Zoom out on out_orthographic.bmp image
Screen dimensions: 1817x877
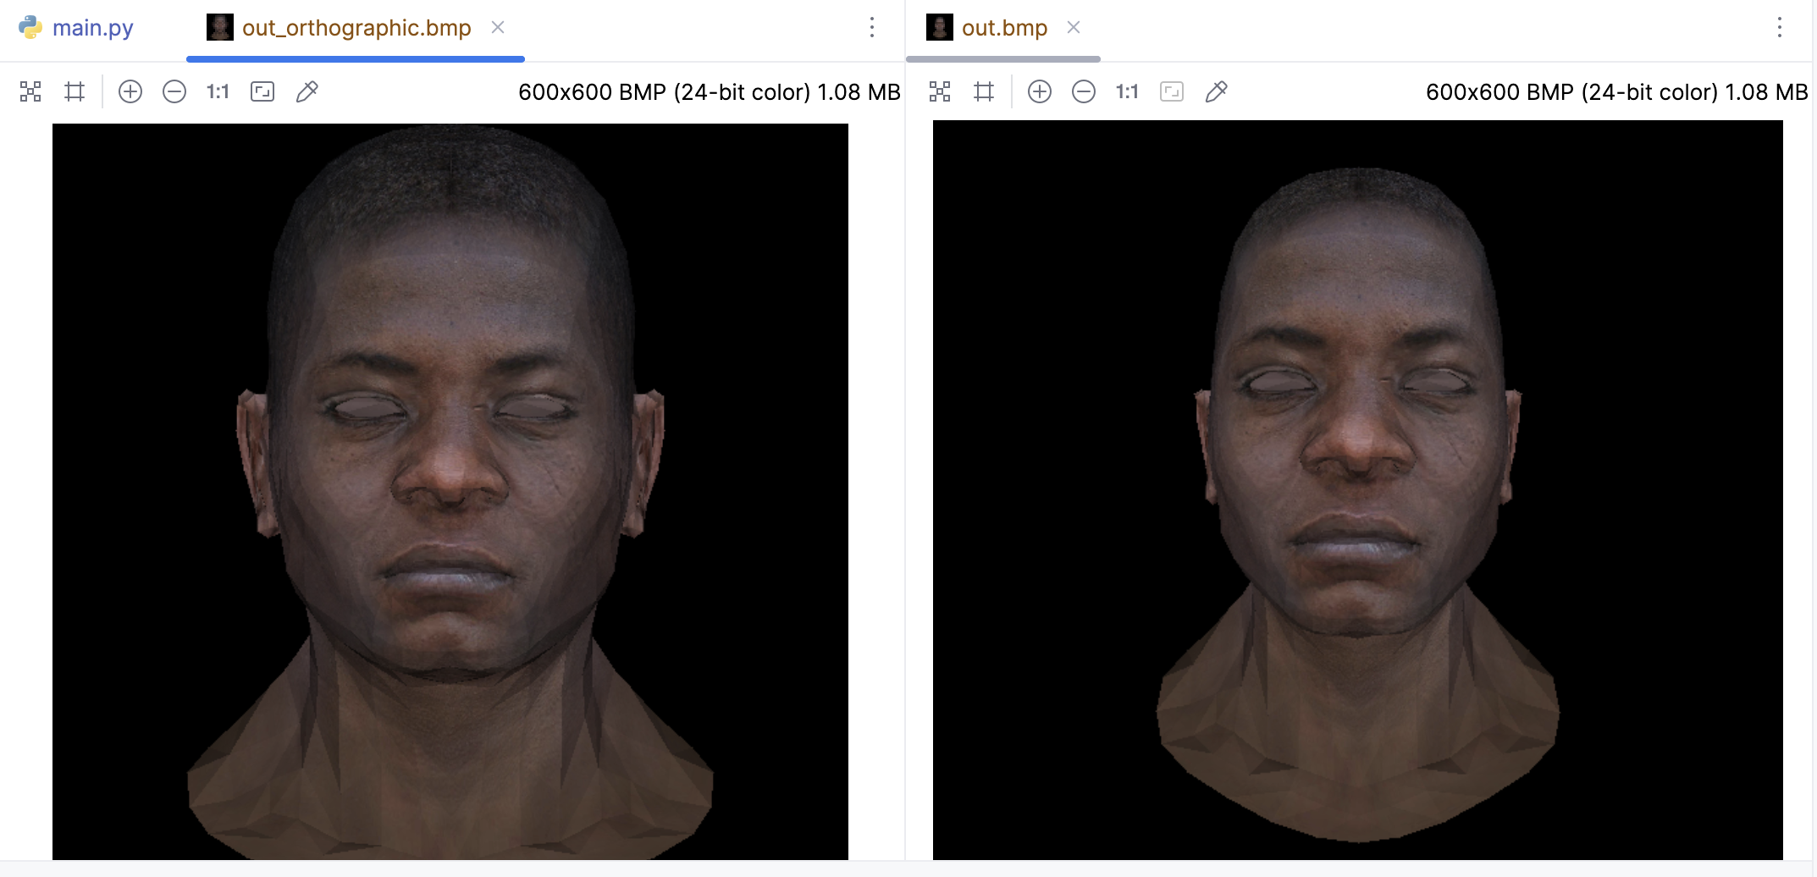click(x=174, y=91)
